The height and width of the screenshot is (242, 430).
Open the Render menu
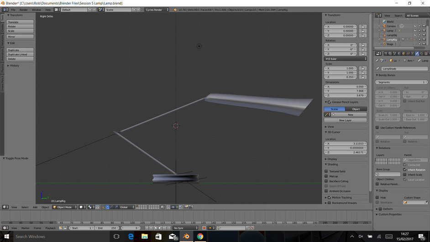(23, 10)
